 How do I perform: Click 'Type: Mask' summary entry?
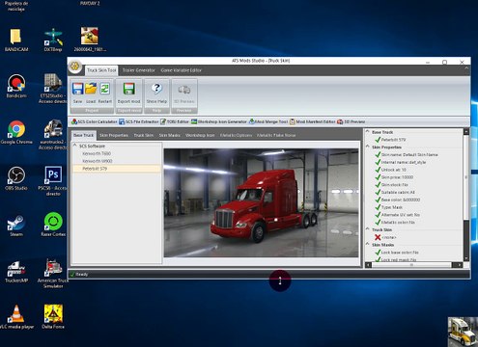click(392, 207)
